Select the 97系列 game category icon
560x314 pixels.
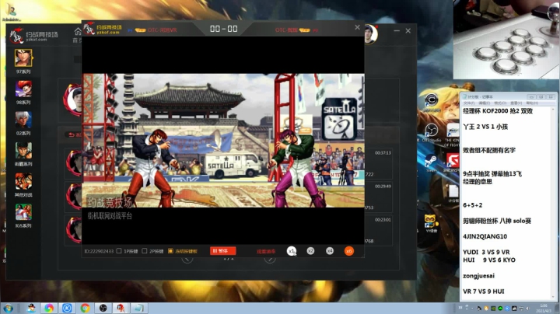tap(23, 58)
